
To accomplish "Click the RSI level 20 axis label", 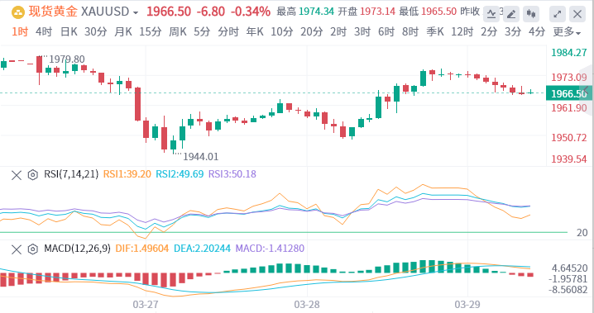I will pos(582,233).
